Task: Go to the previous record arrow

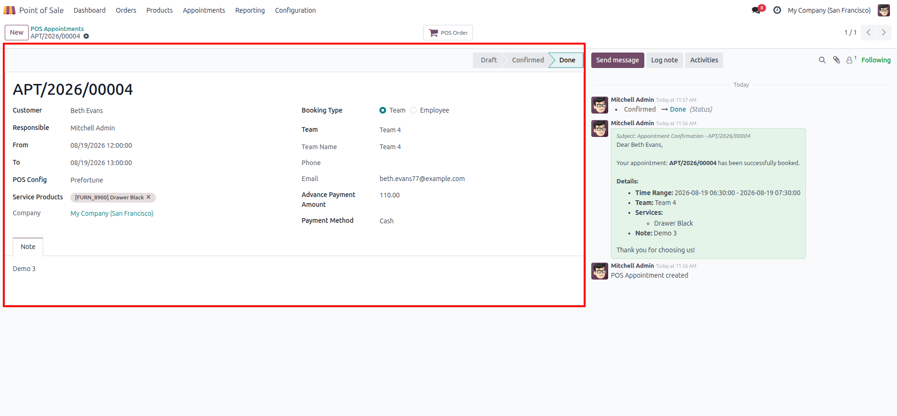Action: point(869,32)
